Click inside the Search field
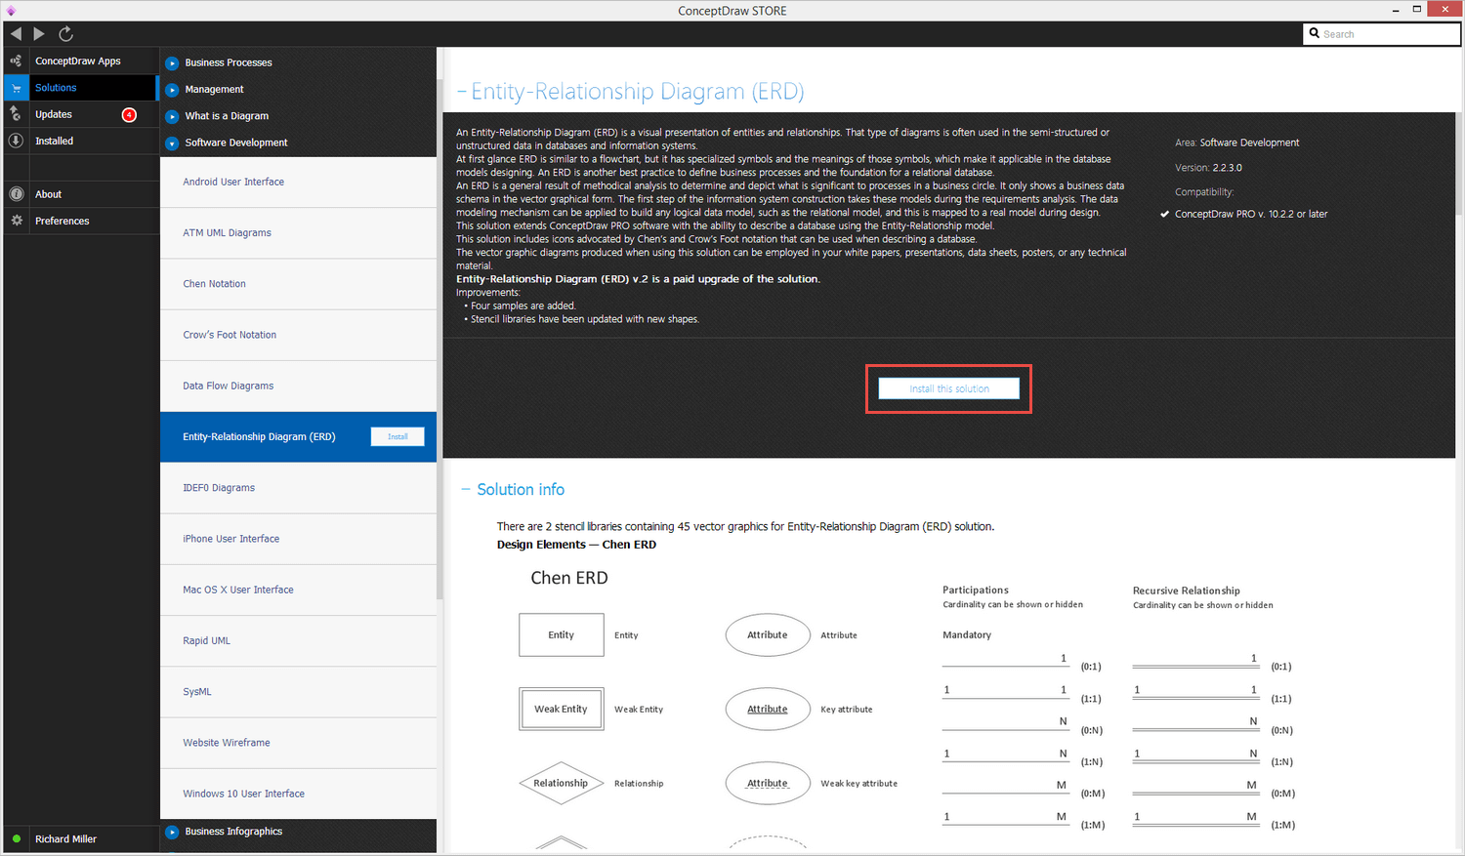 point(1381,33)
